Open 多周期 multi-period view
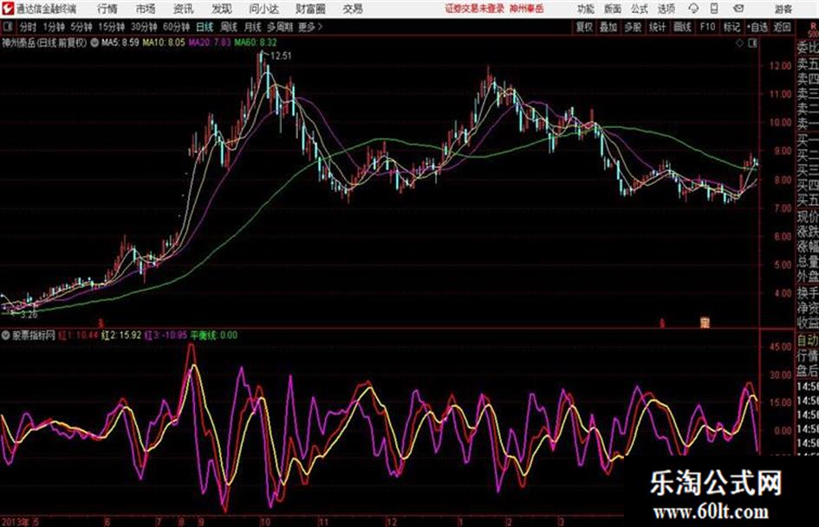Screen dimensions: 819x527 [279, 27]
